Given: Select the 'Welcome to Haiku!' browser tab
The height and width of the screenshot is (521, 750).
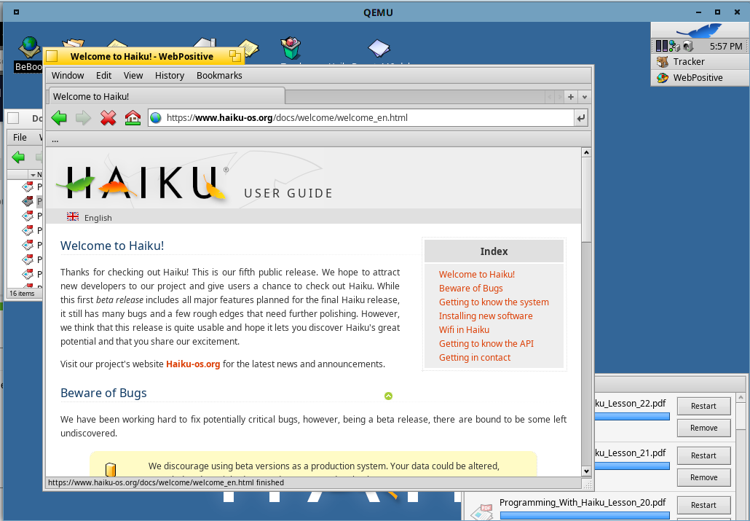Looking at the screenshot, I should 167,96.
